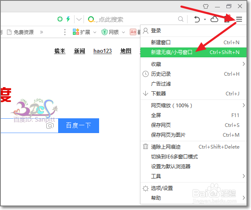The height and width of the screenshot is (210, 251).
Task: Expand 收藏 submenu arrow
Action: (244, 64)
